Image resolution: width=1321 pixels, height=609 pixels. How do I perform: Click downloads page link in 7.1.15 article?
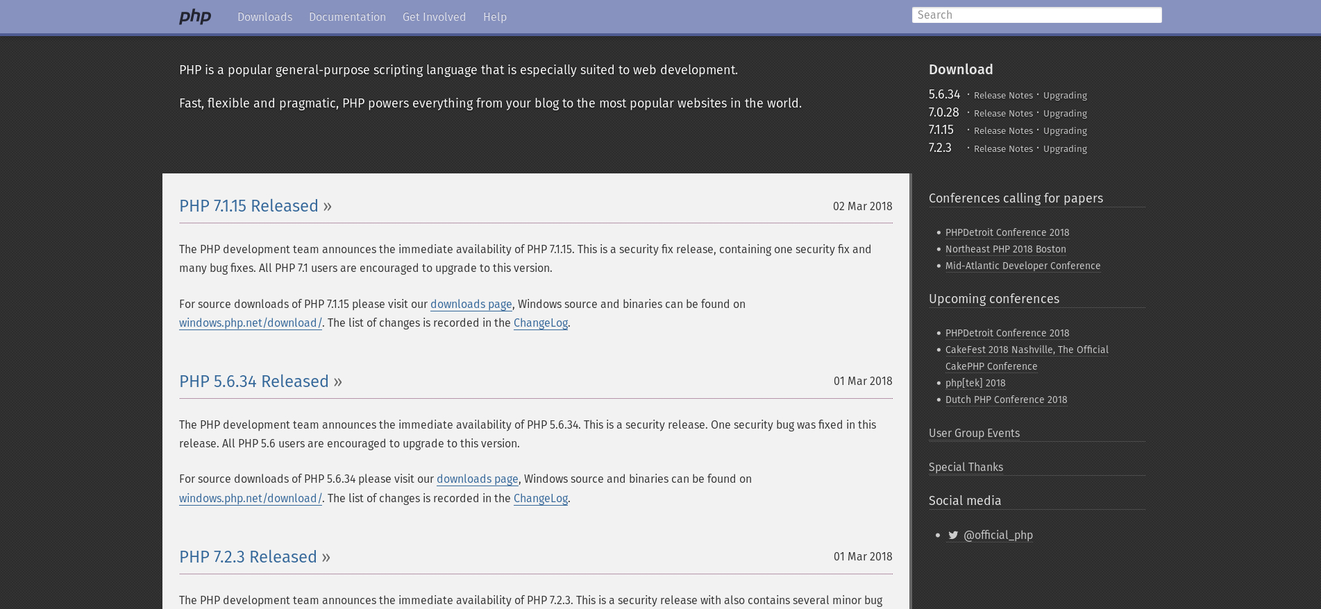click(471, 304)
